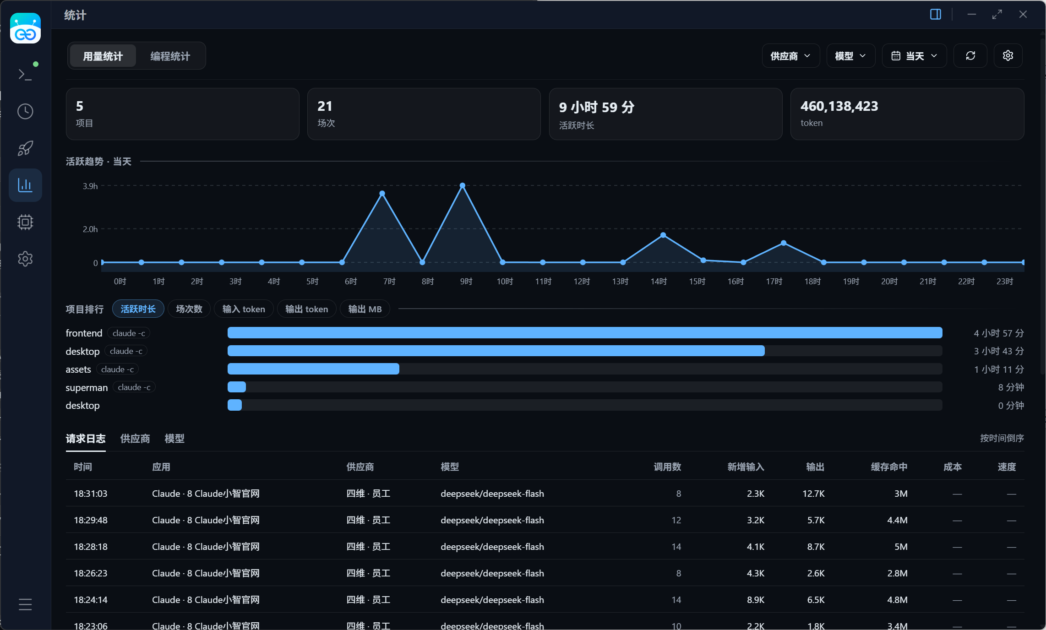Select the statistics bar chart sidebar icon
The width and height of the screenshot is (1046, 630).
(25, 185)
